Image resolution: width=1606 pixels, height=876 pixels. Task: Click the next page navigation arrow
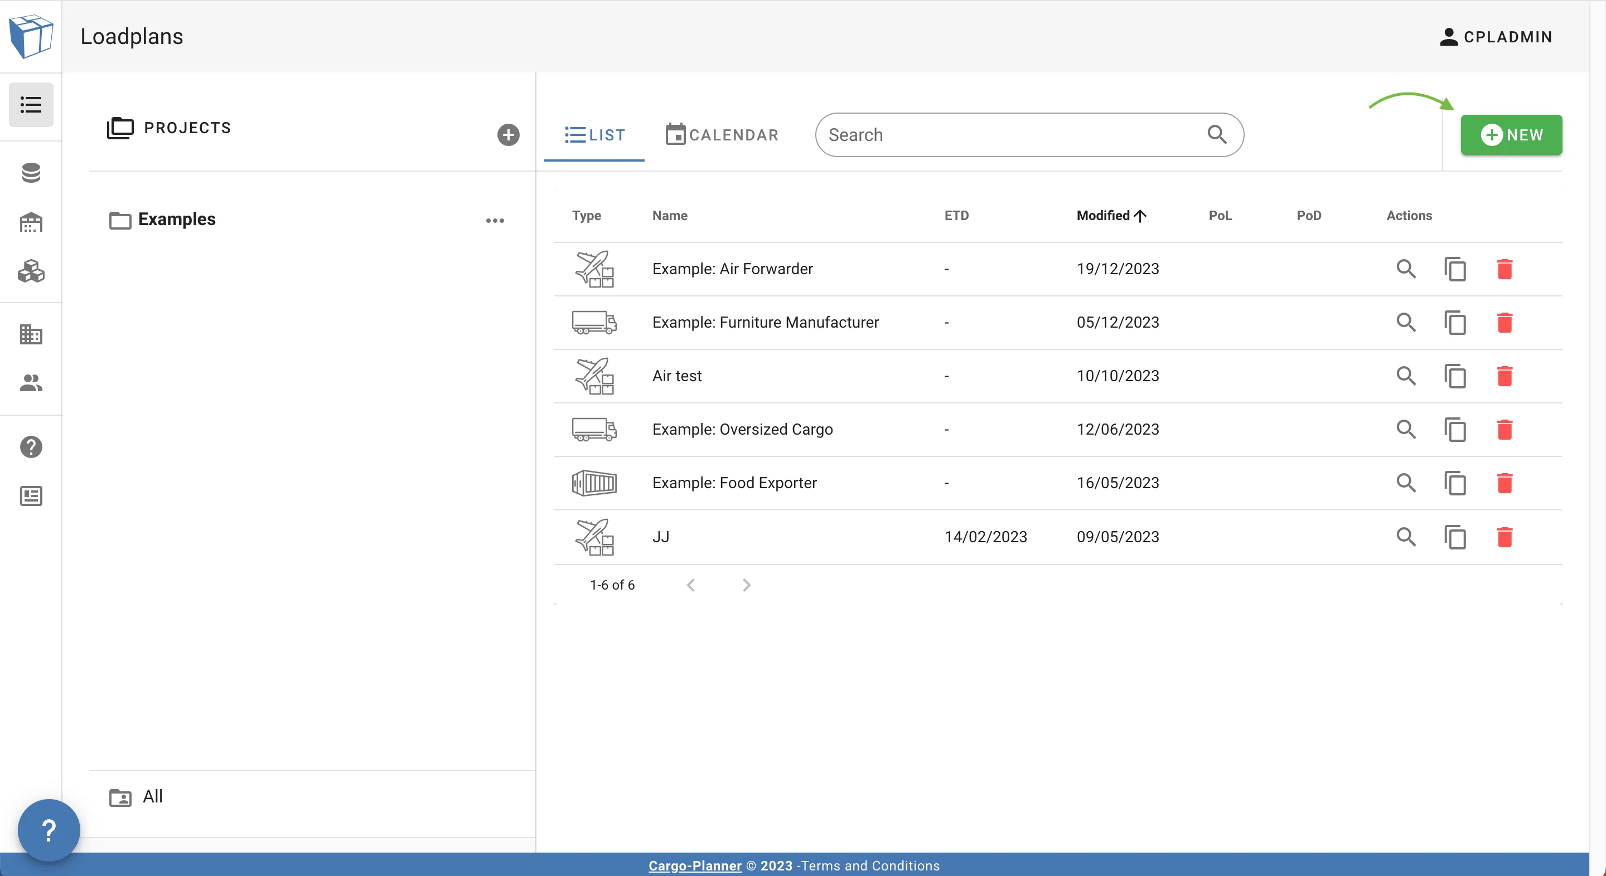pos(746,583)
